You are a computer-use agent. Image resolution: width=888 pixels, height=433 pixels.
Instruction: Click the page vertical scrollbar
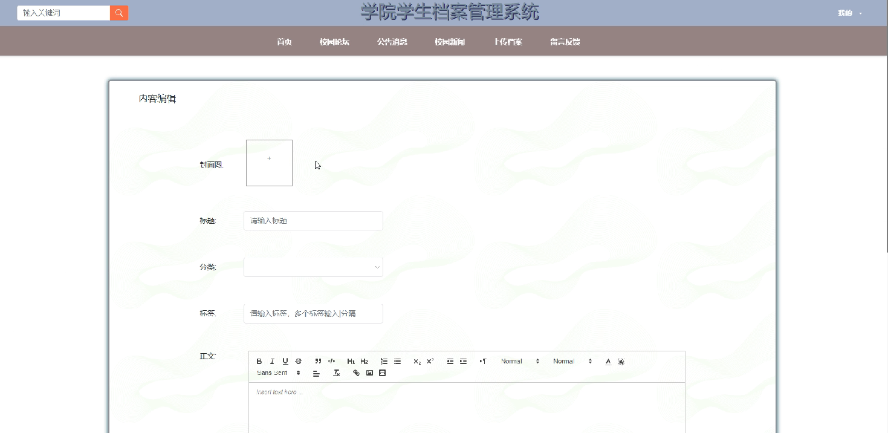886,127
